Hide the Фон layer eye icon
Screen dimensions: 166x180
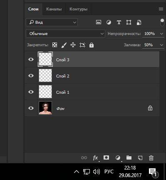tap(31, 108)
